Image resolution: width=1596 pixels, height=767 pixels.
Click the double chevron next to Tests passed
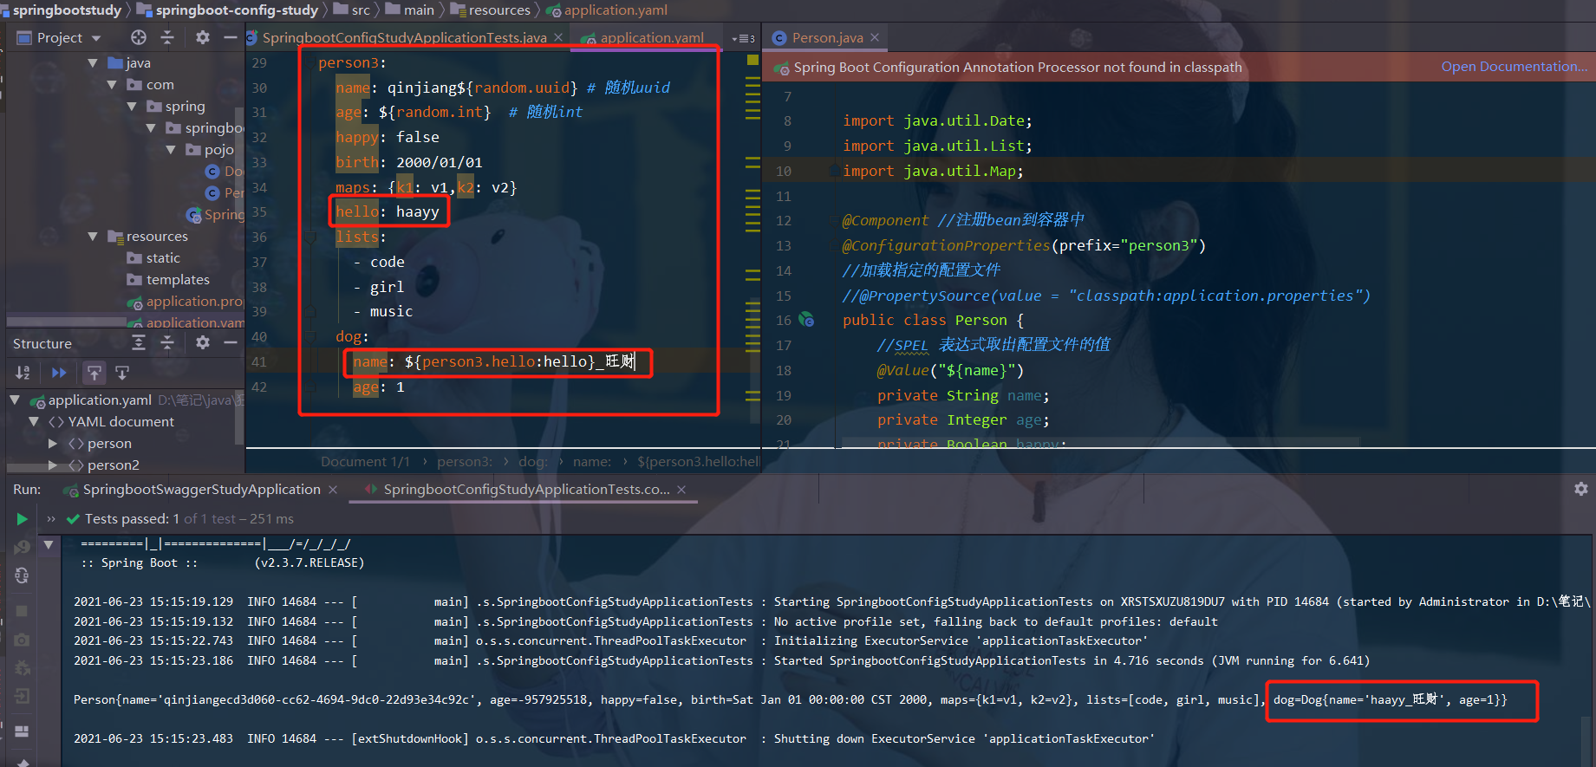tap(51, 519)
